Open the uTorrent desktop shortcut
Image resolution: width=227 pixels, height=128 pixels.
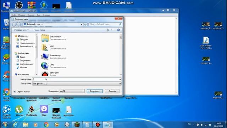[x=19, y=111]
